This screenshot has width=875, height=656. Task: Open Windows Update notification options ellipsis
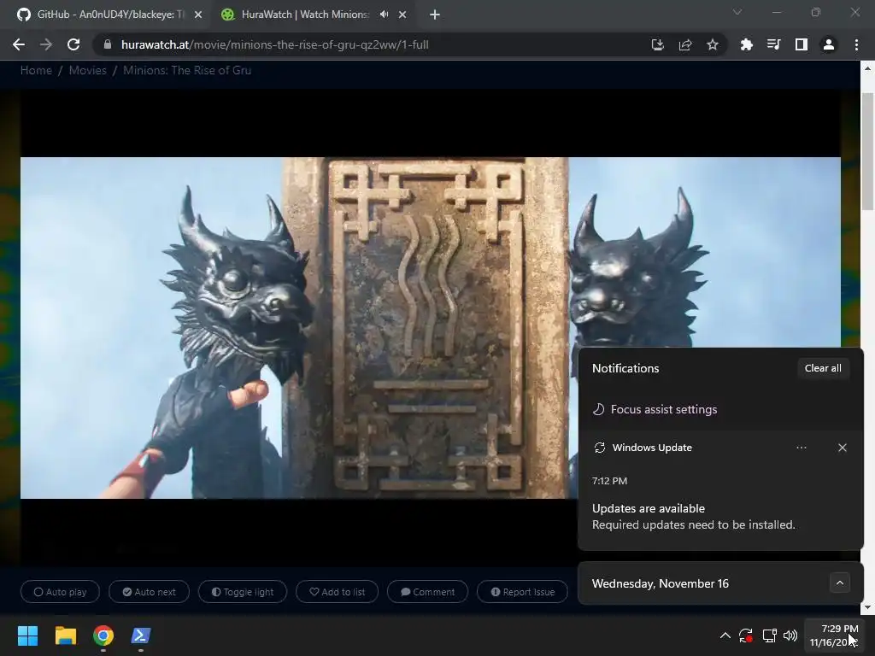coord(802,448)
